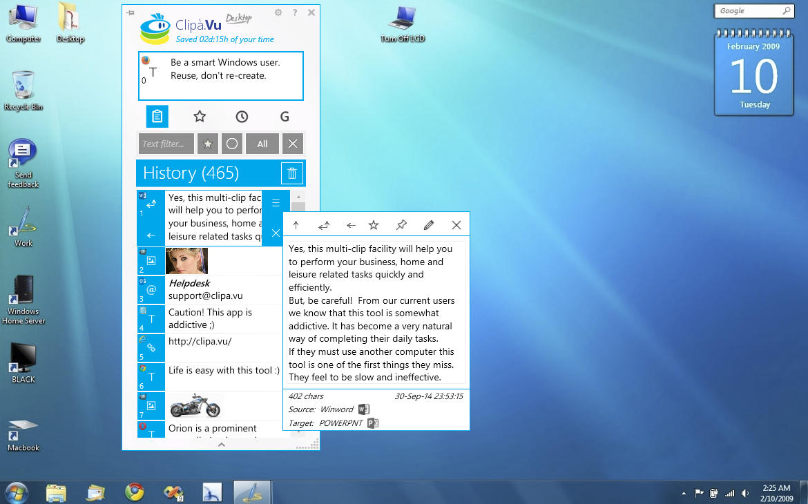Viewport: 808px width, 504px height.
Task: Toggle the star favorites filter button
Action: click(x=208, y=144)
